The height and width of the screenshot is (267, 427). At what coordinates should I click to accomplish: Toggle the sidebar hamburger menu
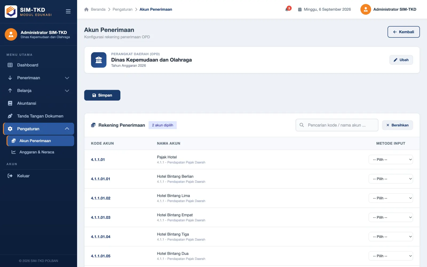[x=68, y=11]
